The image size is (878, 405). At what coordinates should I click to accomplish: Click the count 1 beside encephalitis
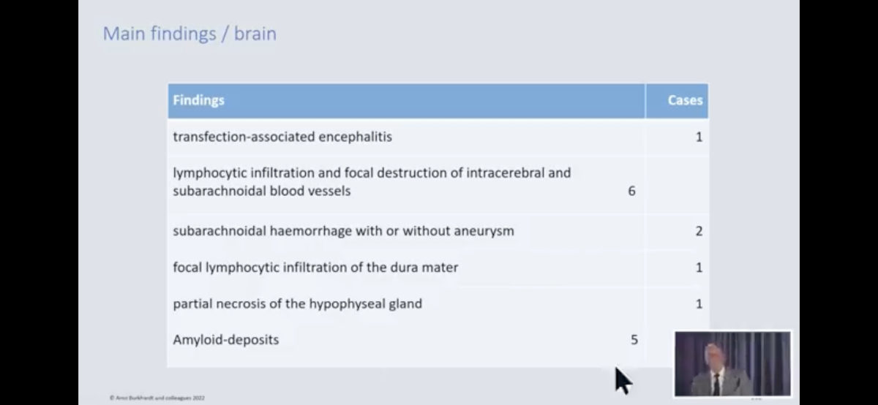(x=699, y=137)
